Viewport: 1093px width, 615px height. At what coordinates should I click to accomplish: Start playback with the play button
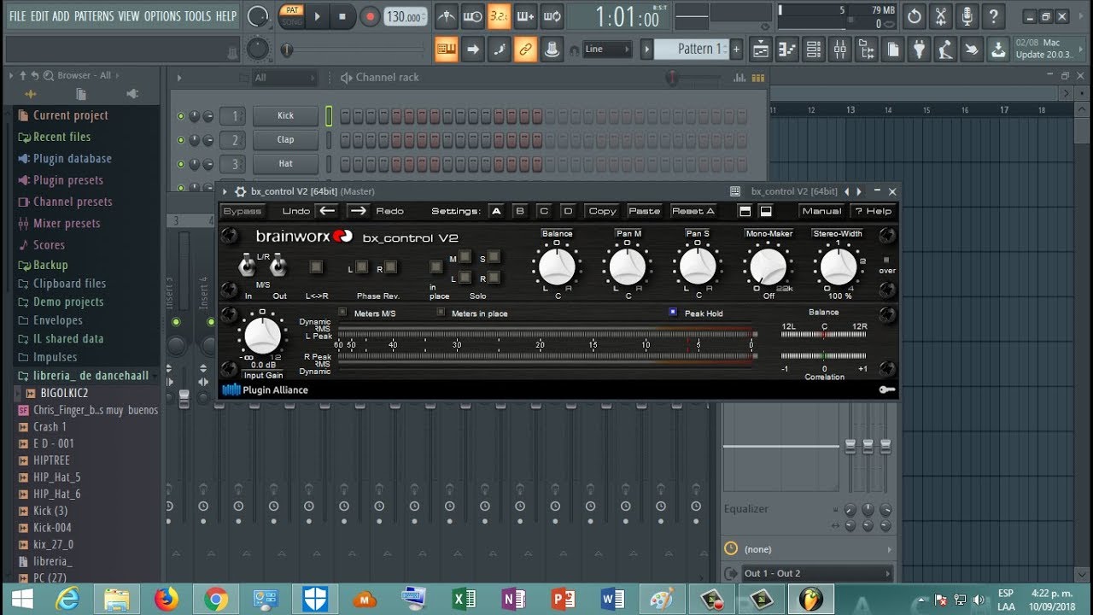point(318,16)
